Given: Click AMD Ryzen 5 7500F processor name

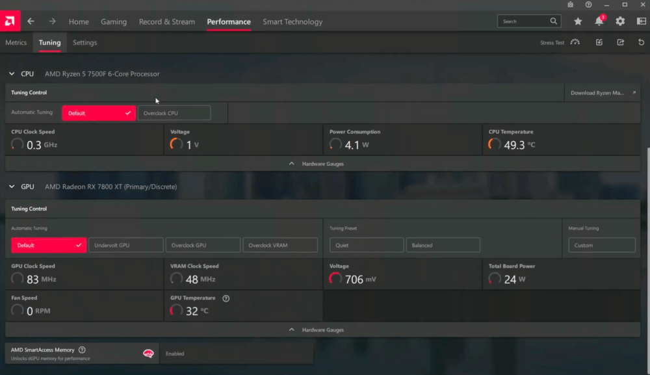Looking at the screenshot, I should (102, 73).
